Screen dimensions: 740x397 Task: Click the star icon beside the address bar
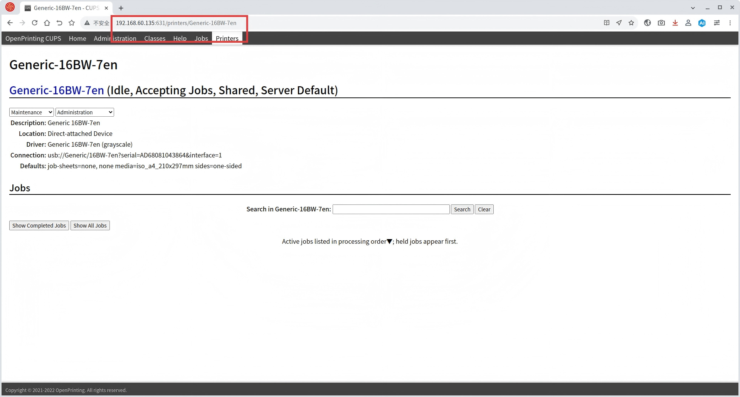pyautogui.click(x=72, y=23)
